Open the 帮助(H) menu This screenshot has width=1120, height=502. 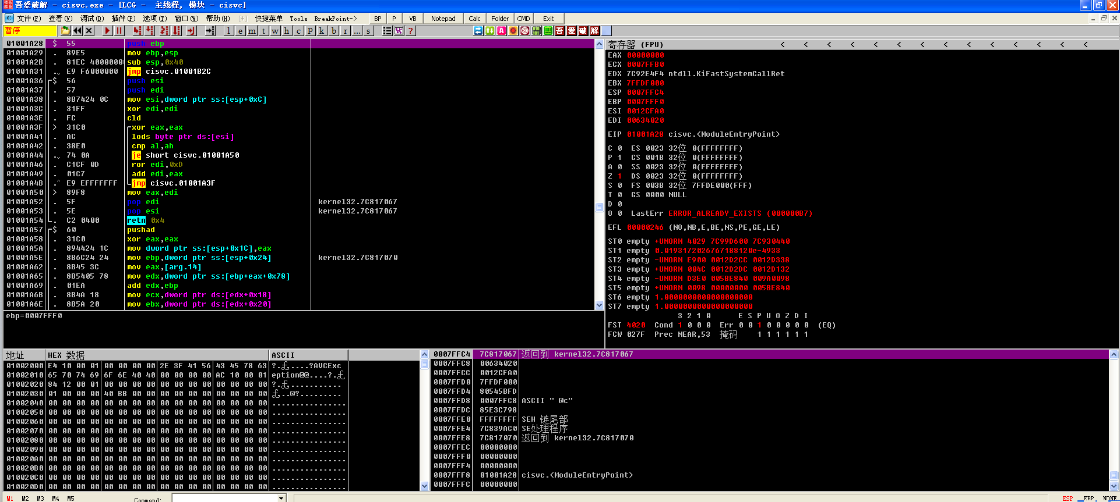click(218, 19)
